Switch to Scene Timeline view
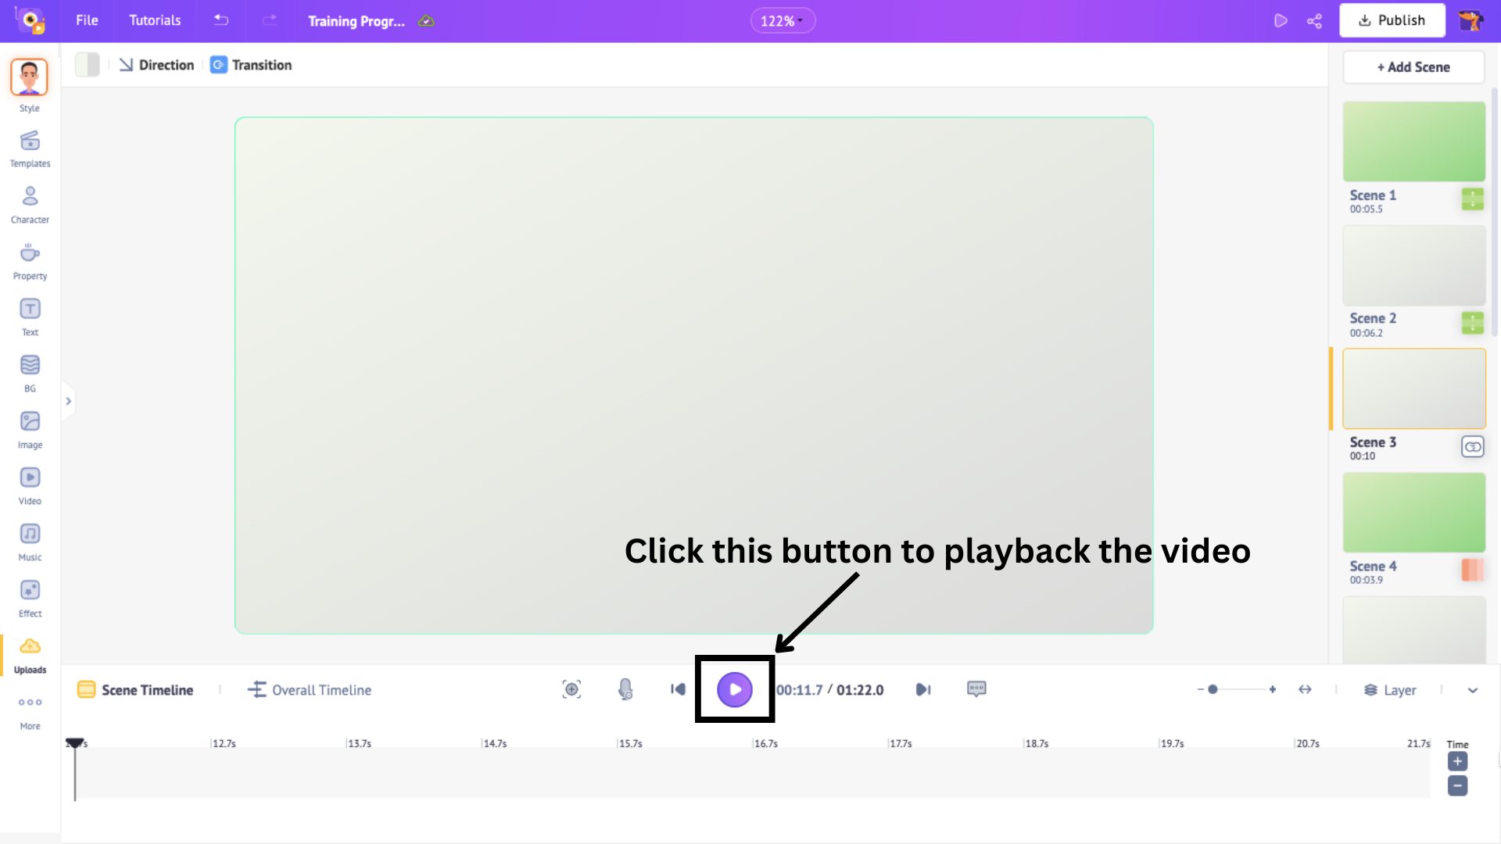The image size is (1501, 844). (135, 690)
